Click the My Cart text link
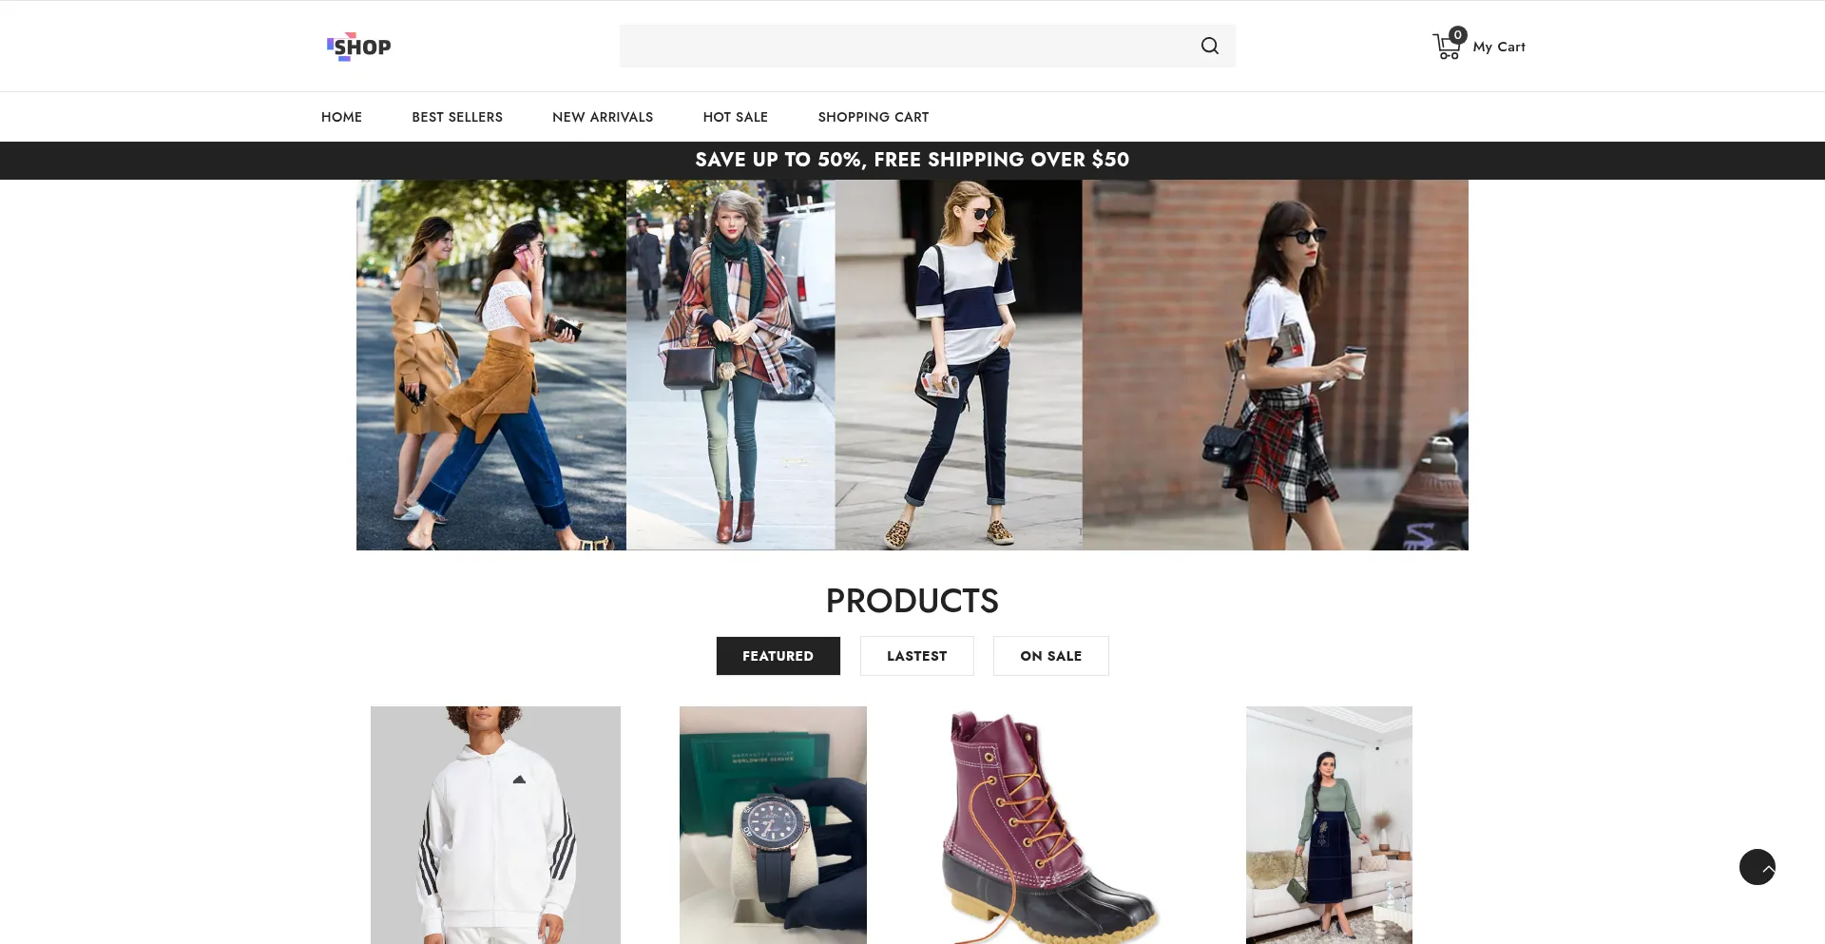This screenshot has width=1825, height=944. 1498,47
